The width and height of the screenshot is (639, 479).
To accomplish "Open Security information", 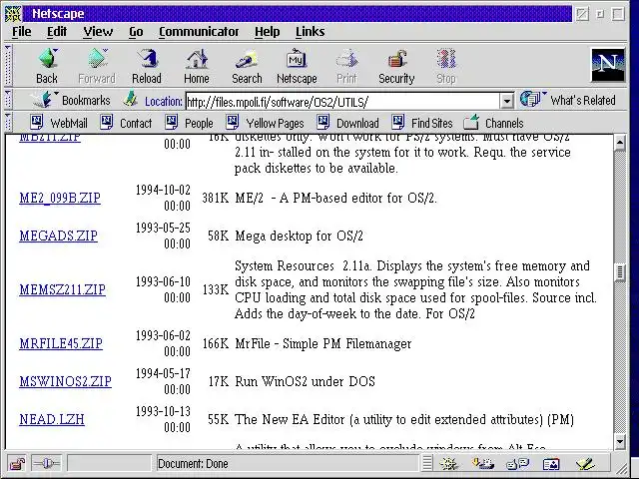I will (396, 67).
